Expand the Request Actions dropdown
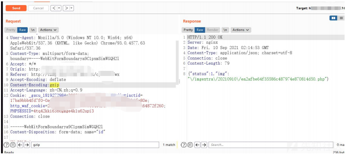 (48, 30)
